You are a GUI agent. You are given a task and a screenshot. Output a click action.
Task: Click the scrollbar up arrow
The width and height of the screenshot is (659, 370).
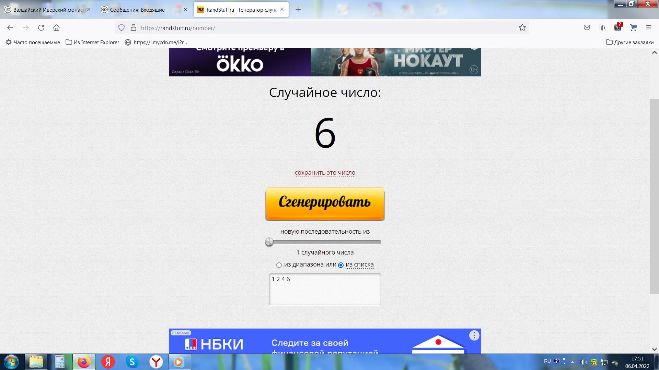pos(654,52)
